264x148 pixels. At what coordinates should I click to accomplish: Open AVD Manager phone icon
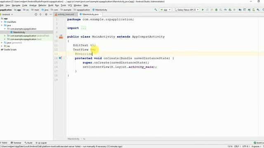253,10
